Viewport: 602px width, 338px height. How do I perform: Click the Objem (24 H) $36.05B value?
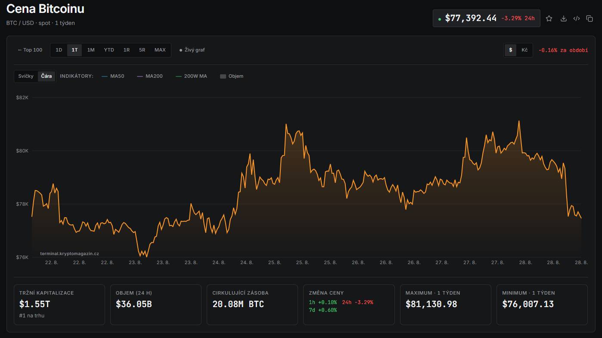[134, 304]
